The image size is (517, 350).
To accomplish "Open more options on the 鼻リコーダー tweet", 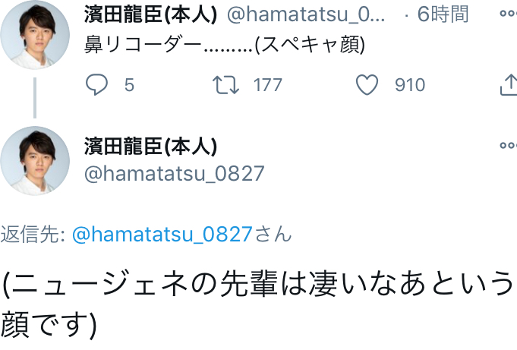I will [x=506, y=14].
